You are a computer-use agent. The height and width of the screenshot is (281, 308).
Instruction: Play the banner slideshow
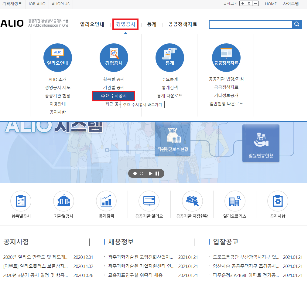[x=151, y=174]
